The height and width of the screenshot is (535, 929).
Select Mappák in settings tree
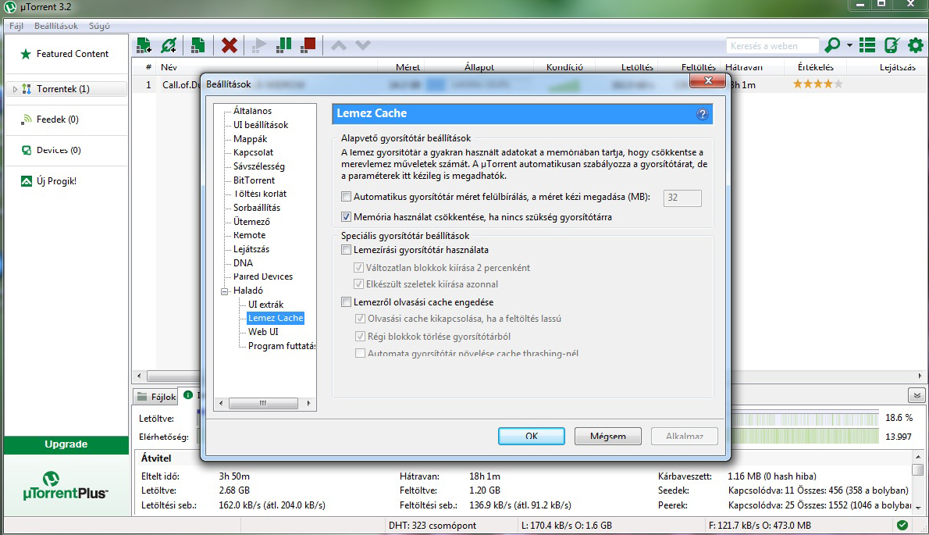click(x=250, y=139)
